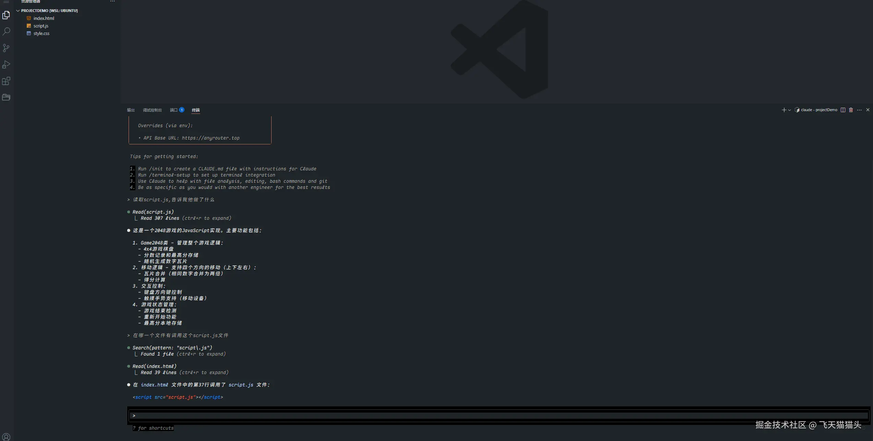Image resolution: width=873 pixels, height=441 pixels.
Task: Open style.css in the explorer
Action: [x=41, y=33]
